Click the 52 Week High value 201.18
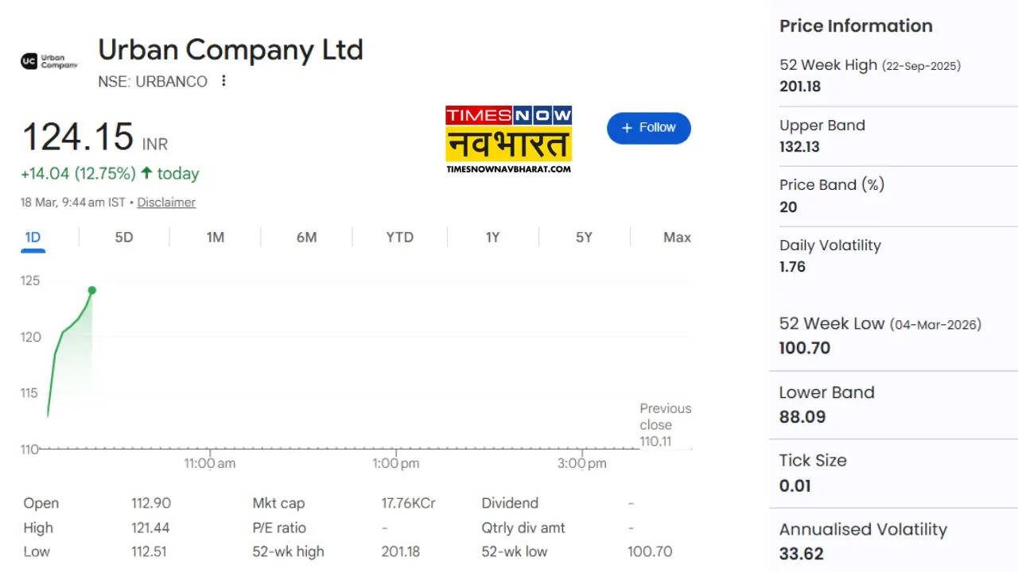1018x572 pixels. [800, 87]
